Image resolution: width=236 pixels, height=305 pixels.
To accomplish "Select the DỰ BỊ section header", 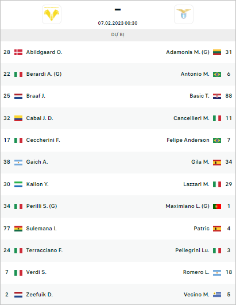I will pyautogui.click(x=118, y=35).
